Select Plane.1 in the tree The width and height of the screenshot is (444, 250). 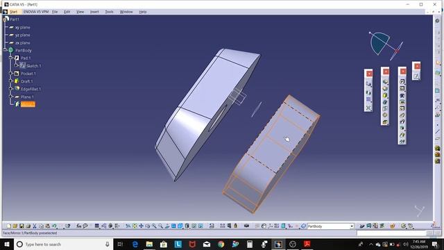(27, 97)
